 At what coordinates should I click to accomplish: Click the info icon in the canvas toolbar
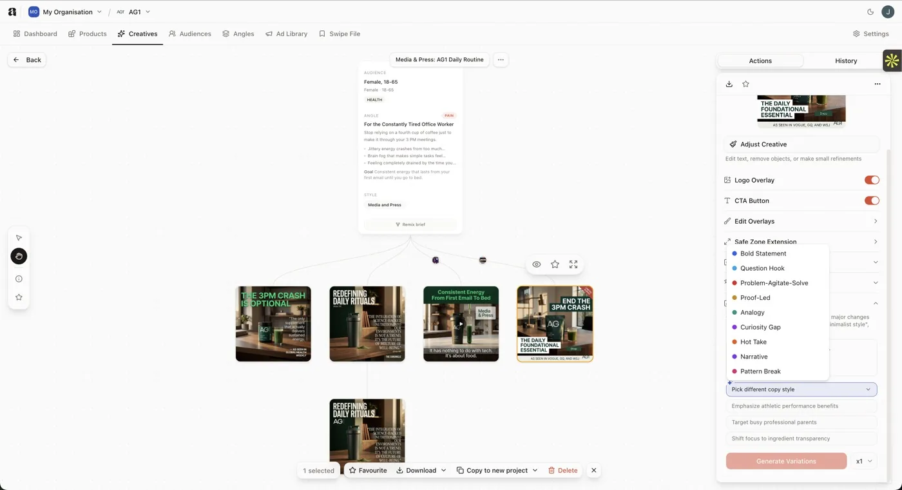[19, 279]
